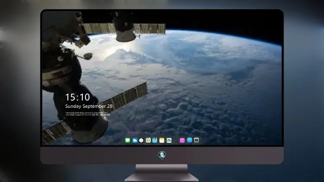Image resolution: width=324 pixels, height=182 pixels.
Task: Open the photo gallery app in the dock
Action: click(x=169, y=140)
